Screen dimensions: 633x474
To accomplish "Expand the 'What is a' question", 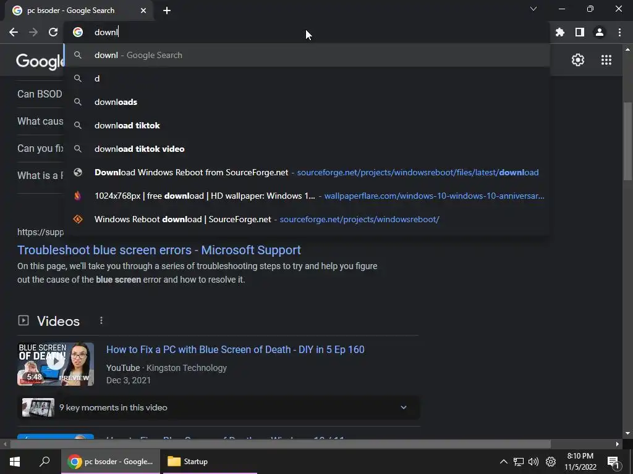I will 40,175.
